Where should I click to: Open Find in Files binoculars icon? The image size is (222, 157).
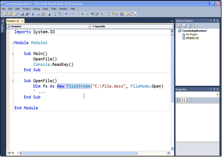pos(49,14)
